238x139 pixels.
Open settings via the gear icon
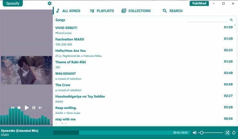tap(49, 4)
